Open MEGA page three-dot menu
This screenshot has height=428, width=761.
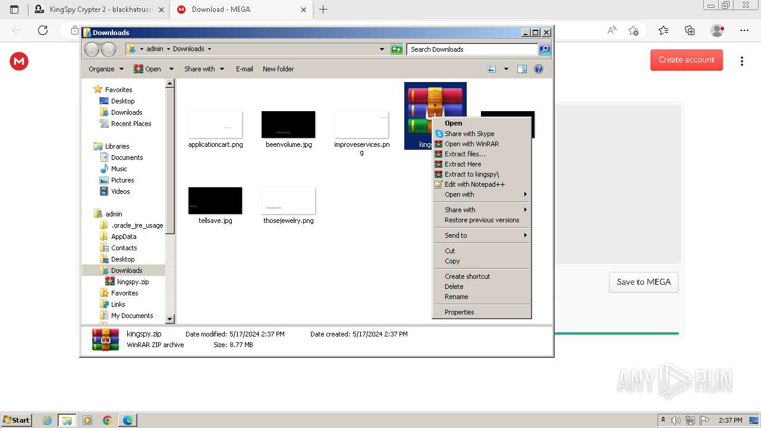pos(741,61)
